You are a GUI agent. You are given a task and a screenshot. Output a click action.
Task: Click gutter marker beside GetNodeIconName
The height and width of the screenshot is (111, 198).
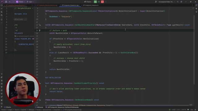click(x=40, y=100)
